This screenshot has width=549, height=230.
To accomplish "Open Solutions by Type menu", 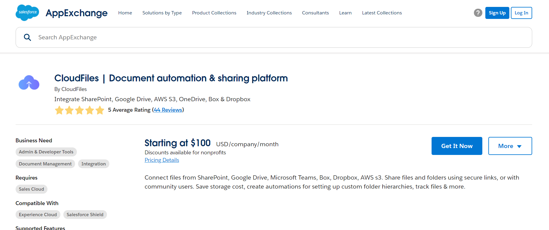I will pyautogui.click(x=162, y=13).
